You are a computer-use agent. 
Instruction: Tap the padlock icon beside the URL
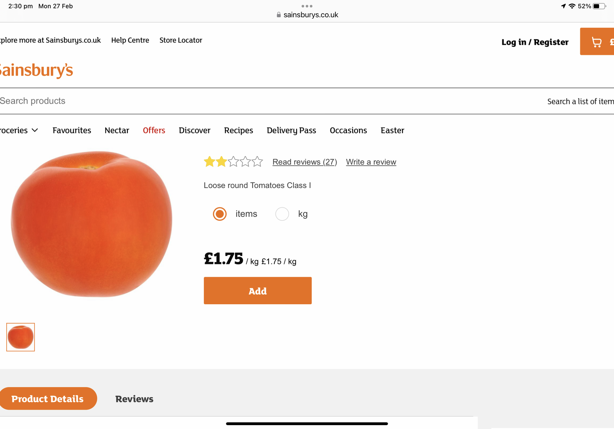279,15
